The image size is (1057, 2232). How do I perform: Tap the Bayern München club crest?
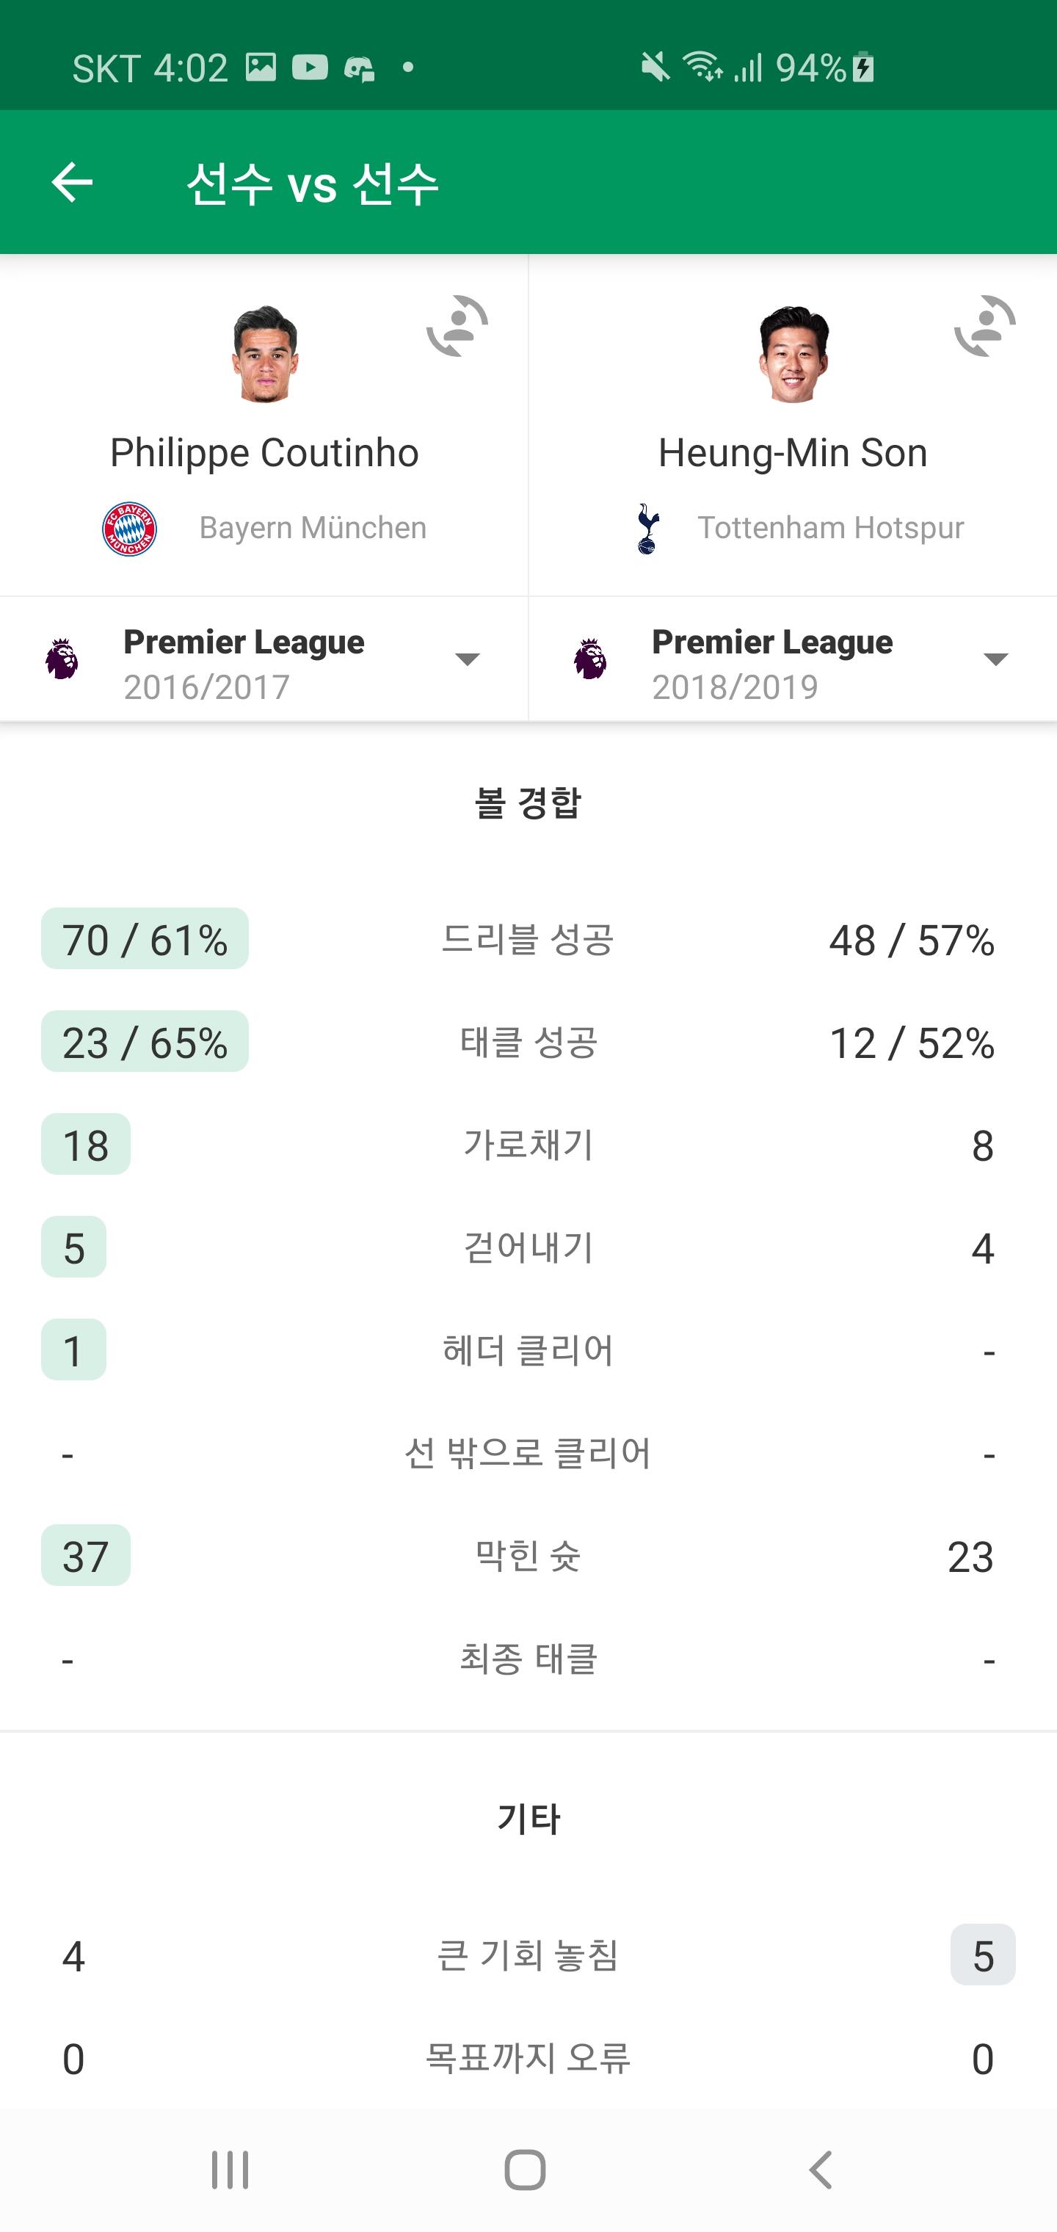coord(129,528)
